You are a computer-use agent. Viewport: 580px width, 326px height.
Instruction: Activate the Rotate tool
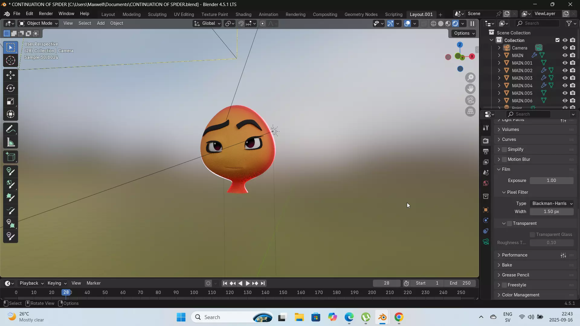click(x=11, y=88)
